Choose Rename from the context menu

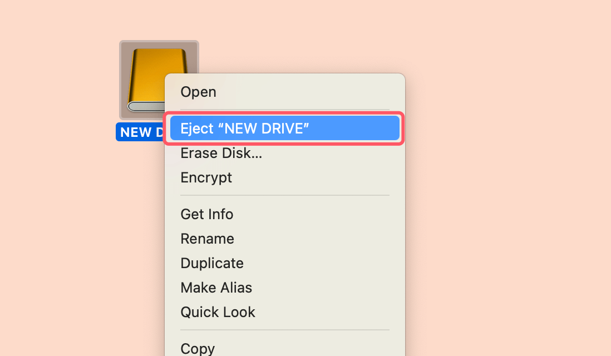(207, 239)
